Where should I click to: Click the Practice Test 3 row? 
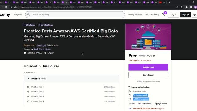(x=71, y=97)
